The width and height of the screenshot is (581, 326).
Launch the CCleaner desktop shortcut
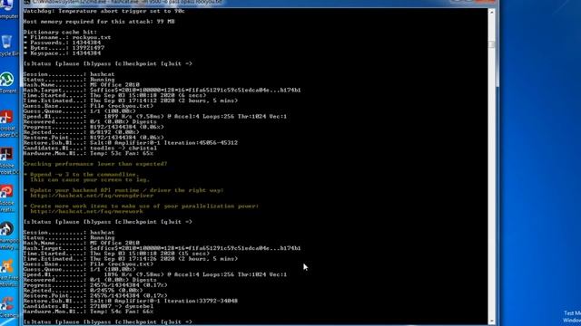pyautogui.click(x=8, y=307)
